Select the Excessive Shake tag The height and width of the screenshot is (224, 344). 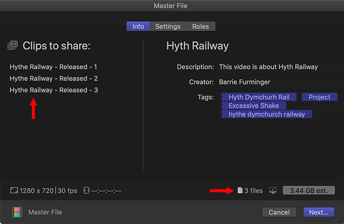254,105
